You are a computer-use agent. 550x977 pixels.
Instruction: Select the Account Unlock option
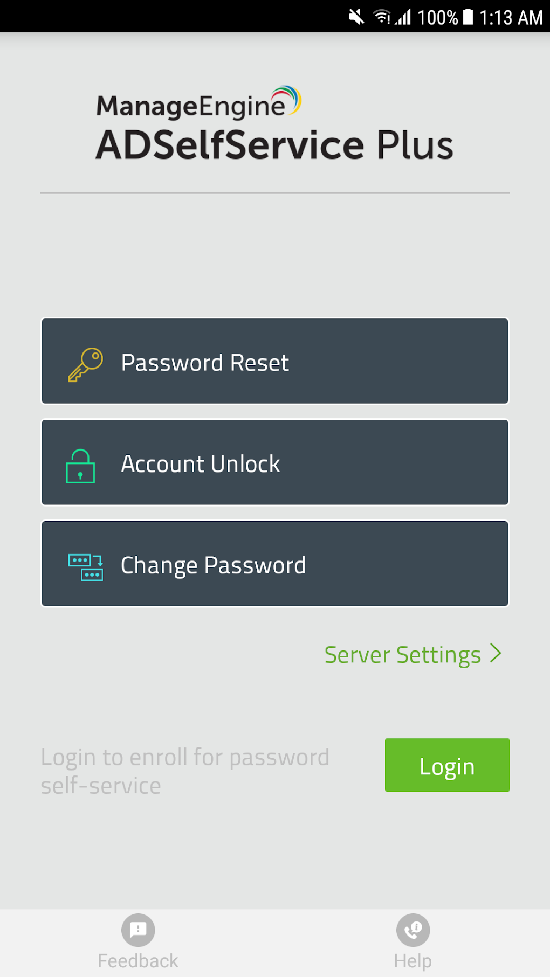275,462
